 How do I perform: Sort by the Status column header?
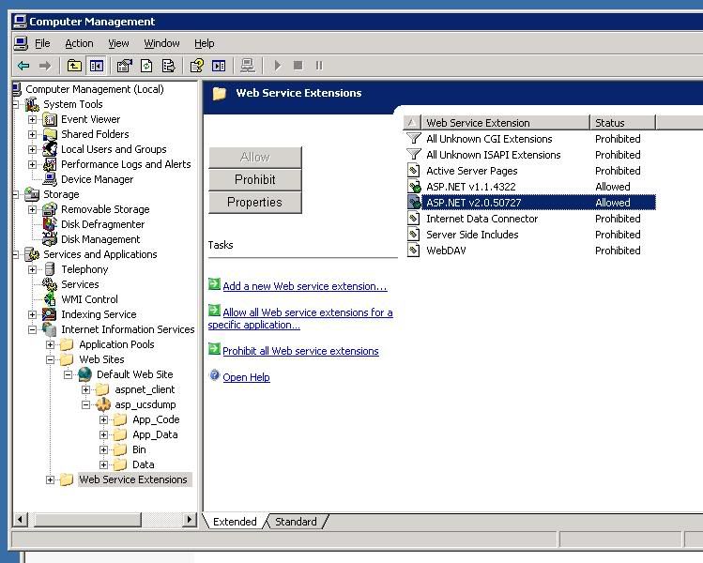622,123
